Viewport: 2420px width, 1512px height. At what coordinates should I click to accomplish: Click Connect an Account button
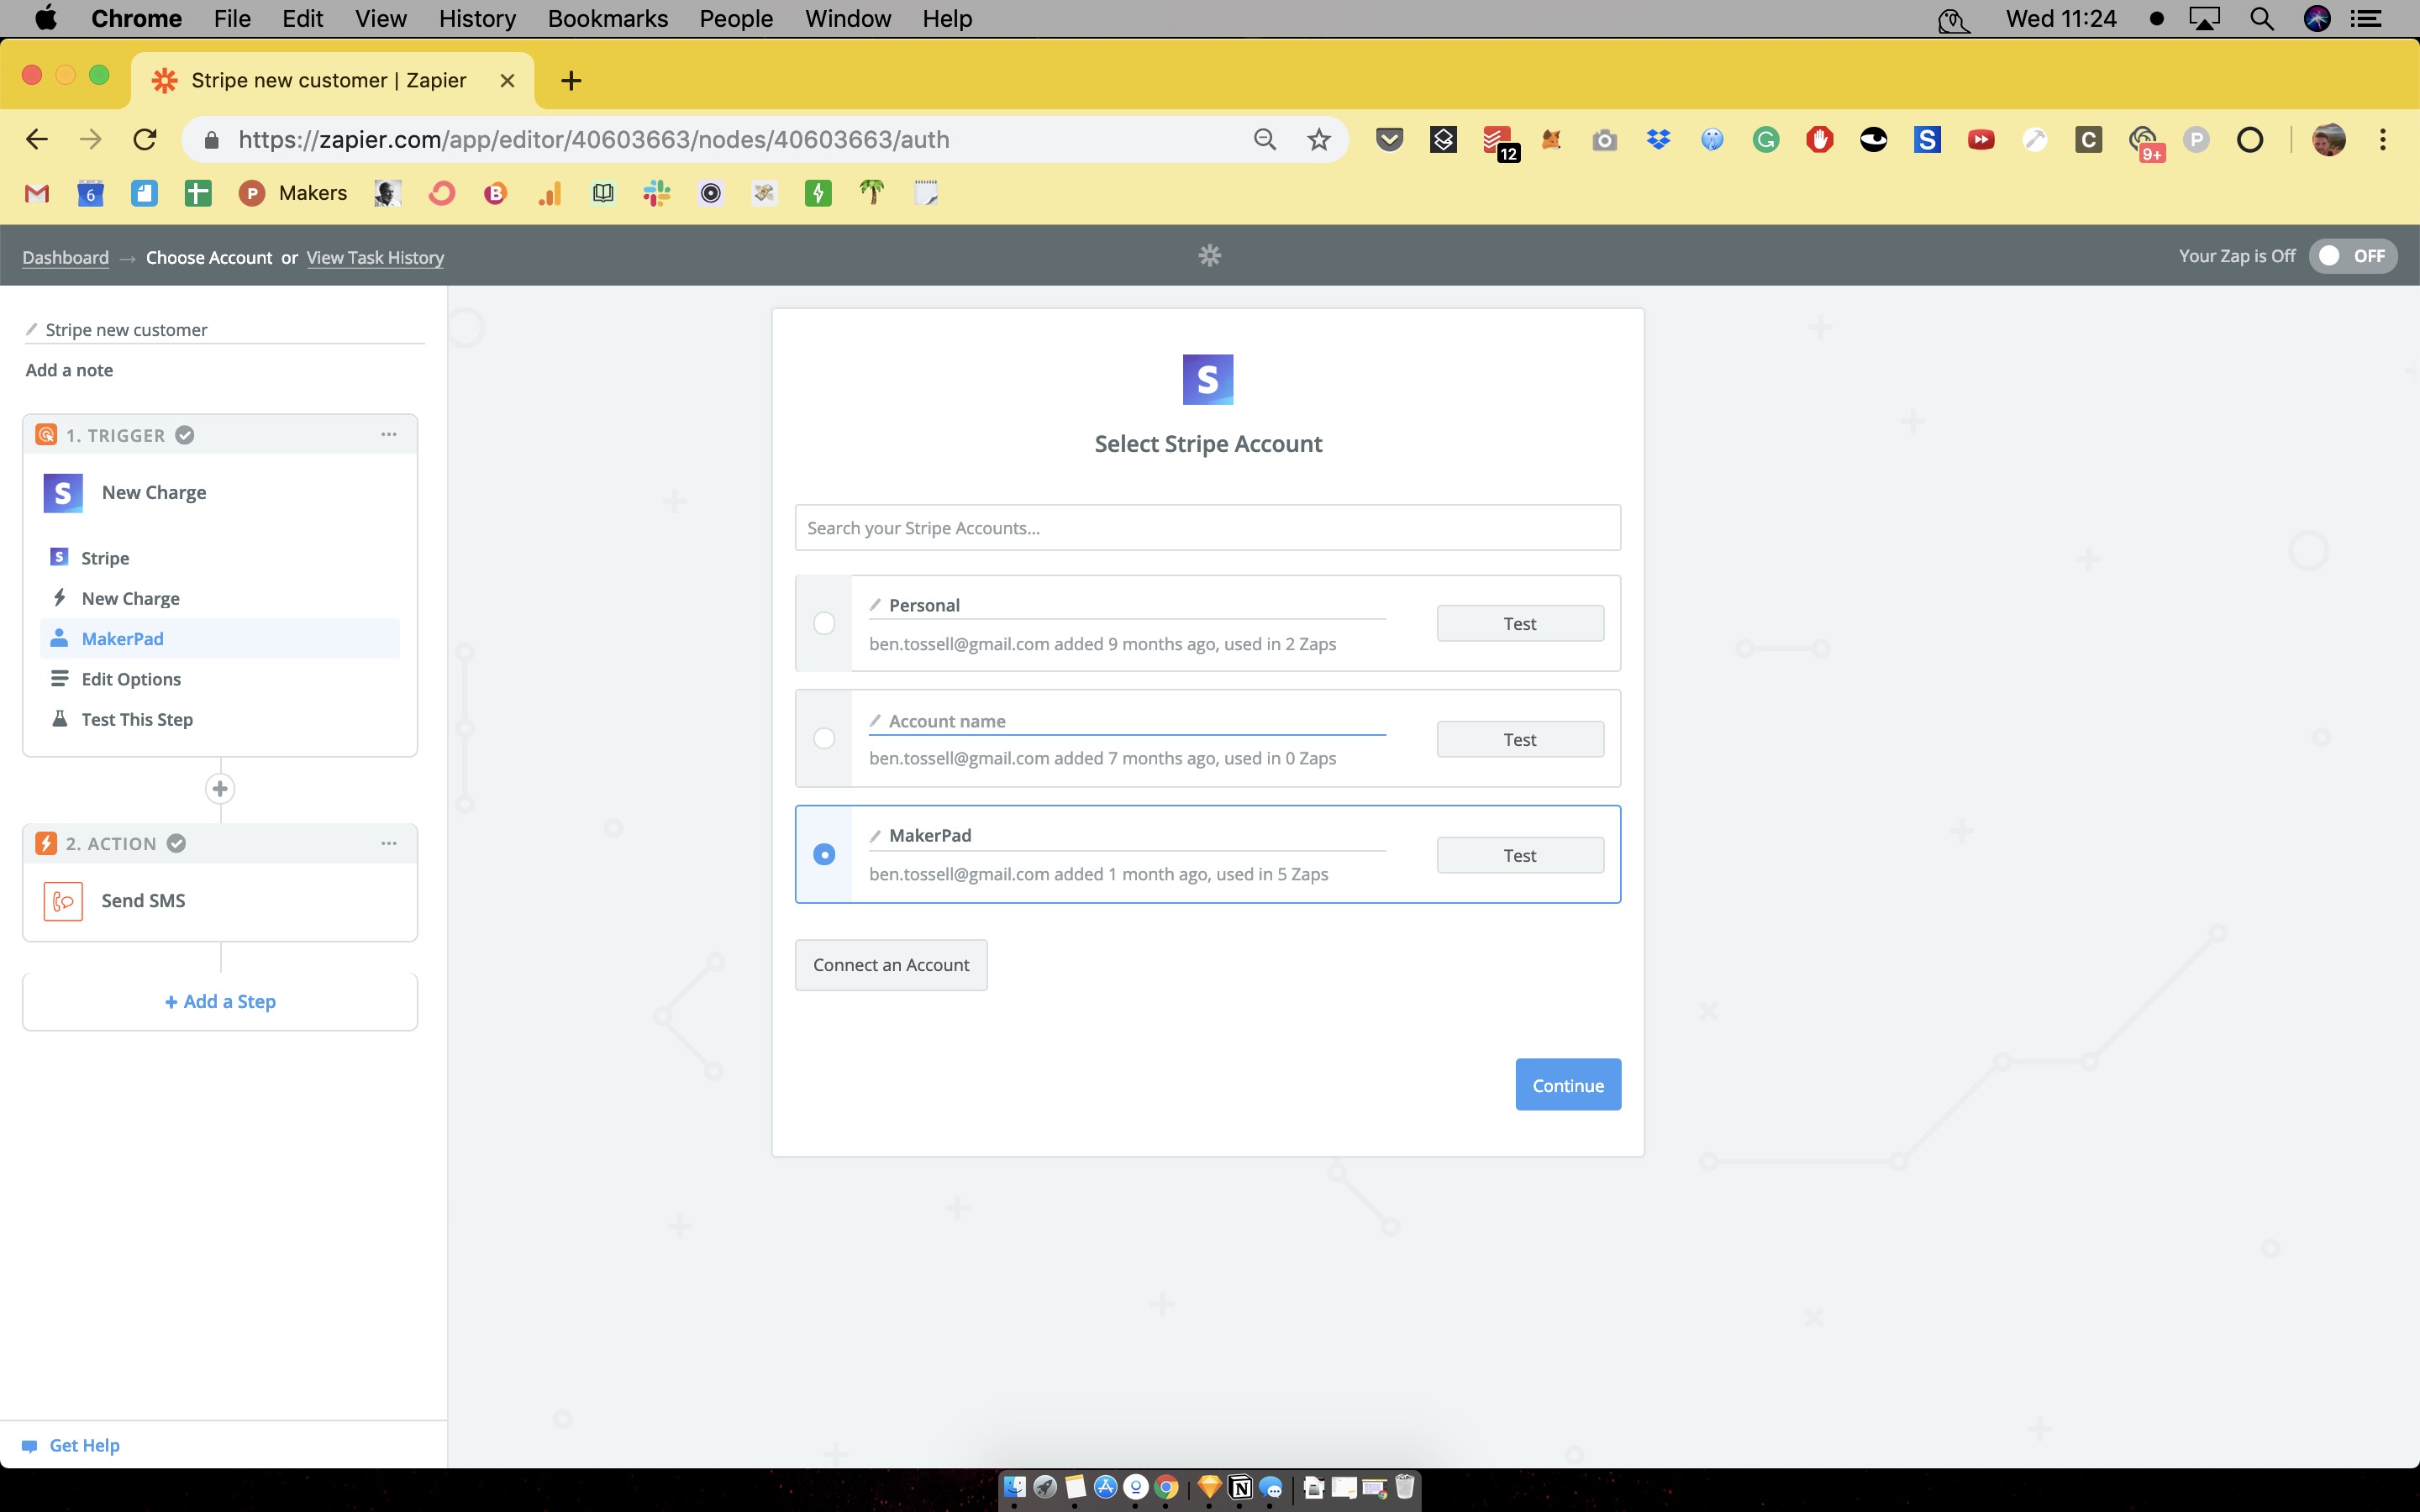[891, 965]
